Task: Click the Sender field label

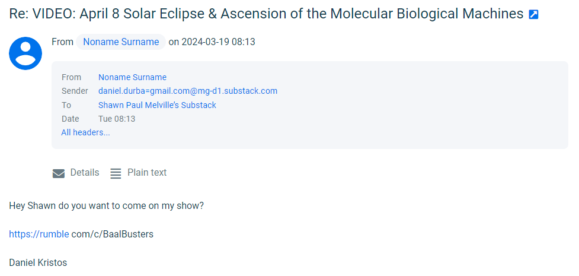Action: (75, 91)
